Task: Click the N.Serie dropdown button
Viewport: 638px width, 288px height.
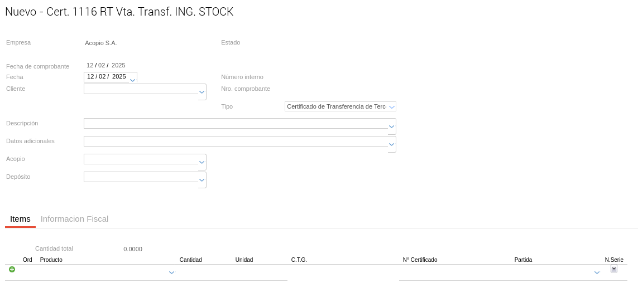Action: click(x=614, y=269)
